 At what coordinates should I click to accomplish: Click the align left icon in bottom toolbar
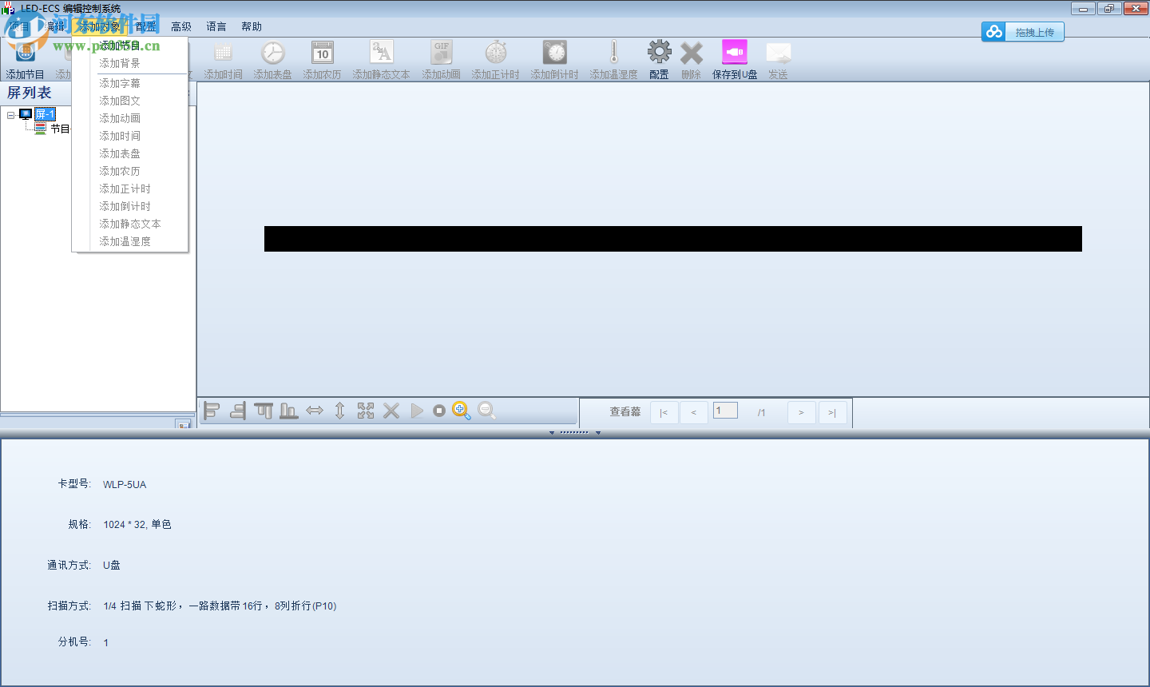tap(212, 411)
